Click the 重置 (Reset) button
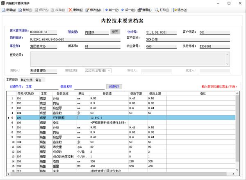 point(115,32)
